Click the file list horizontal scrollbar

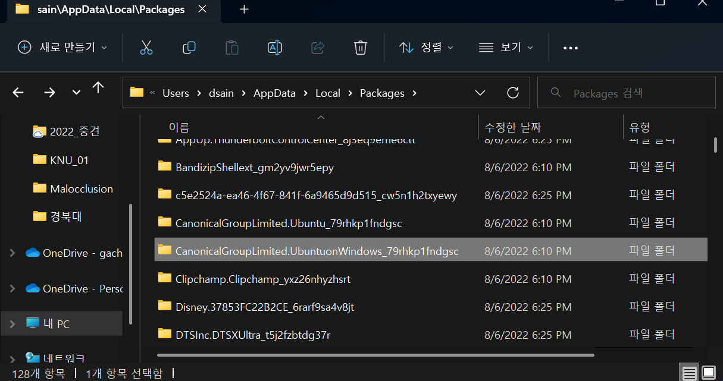(376, 355)
